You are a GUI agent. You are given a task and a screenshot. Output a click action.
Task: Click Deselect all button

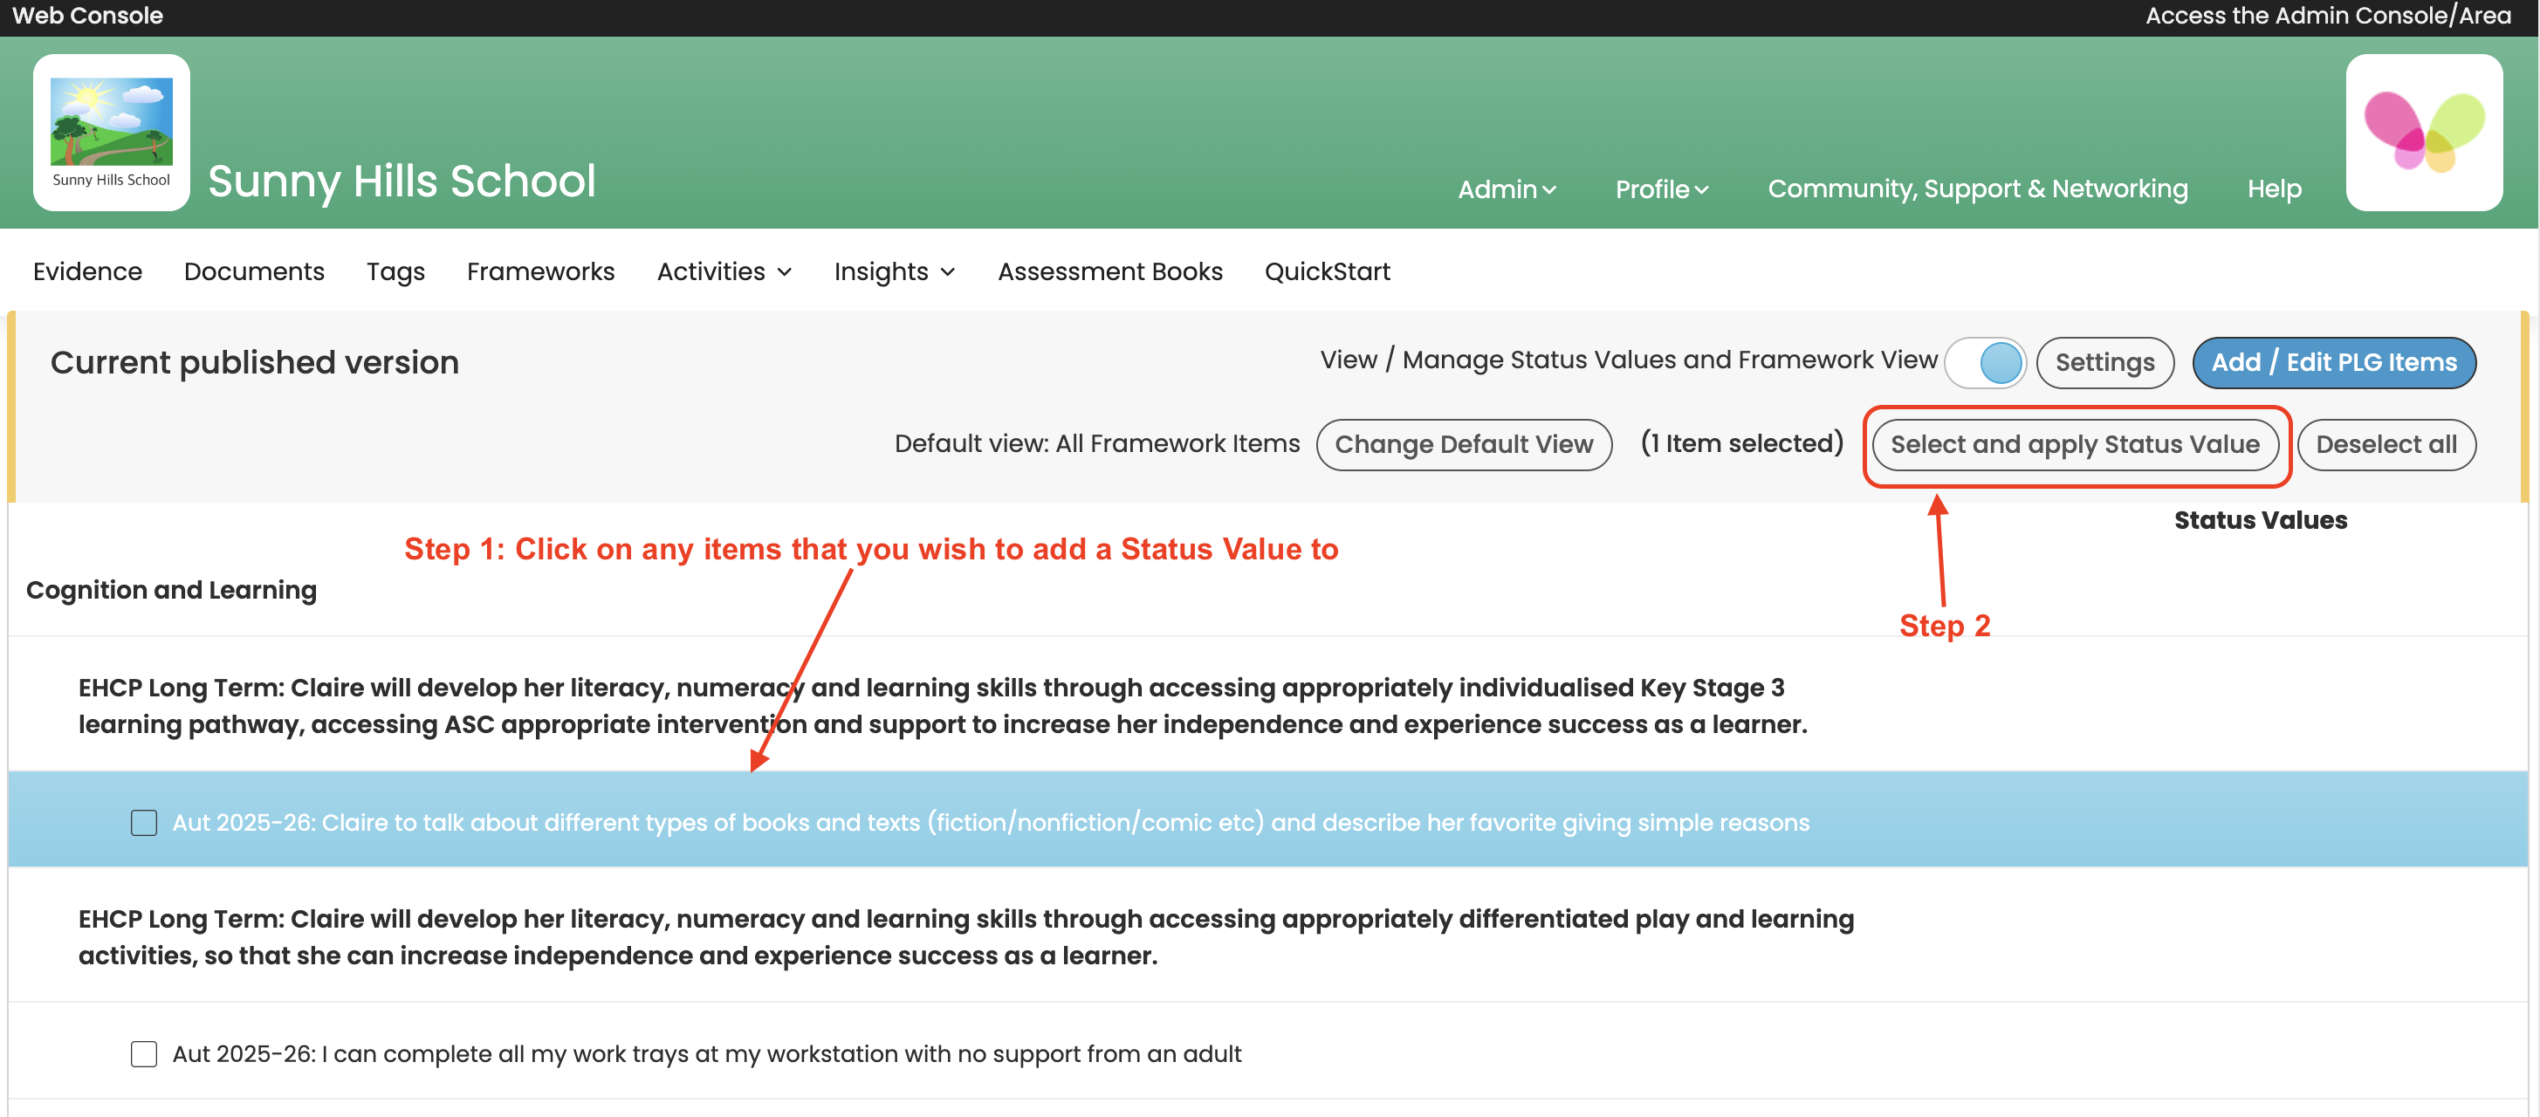[x=2386, y=445]
